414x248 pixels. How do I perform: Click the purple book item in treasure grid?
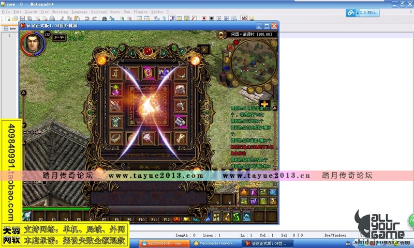tap(148, 73)
